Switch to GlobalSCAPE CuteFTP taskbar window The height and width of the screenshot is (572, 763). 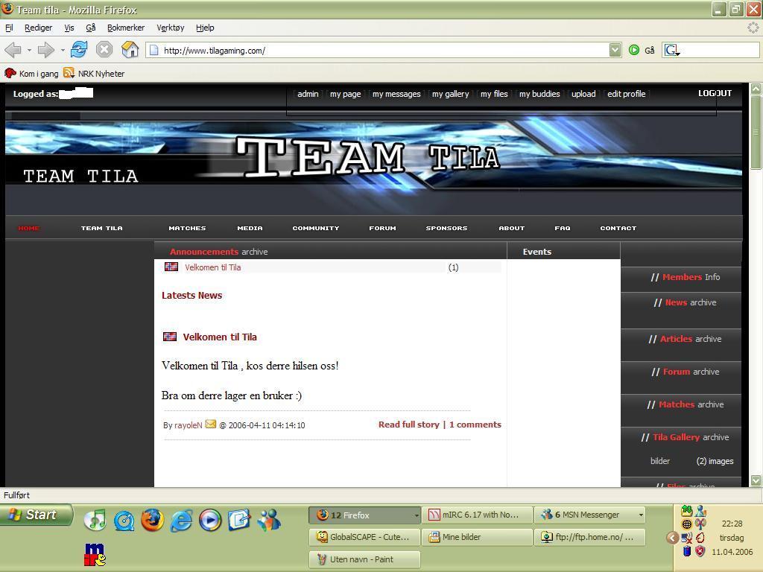point(364,537)
